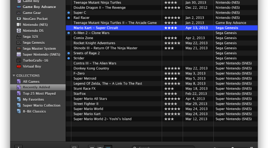Select the highlighted Mario Kart – Super Circuit row
The height and width of the screenshot is (148, 268).
162,28
